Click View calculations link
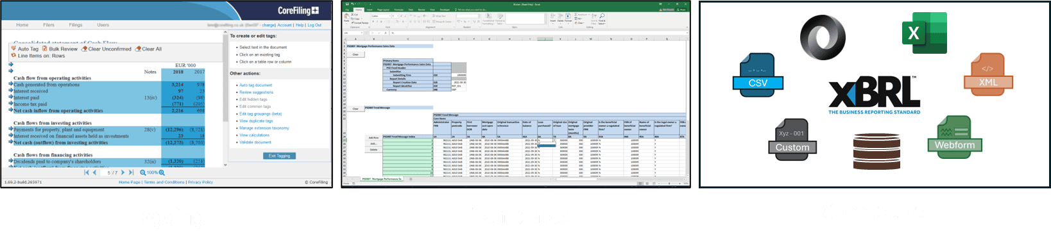Screen dimensions: 1051x246 [x=254, y=135]
